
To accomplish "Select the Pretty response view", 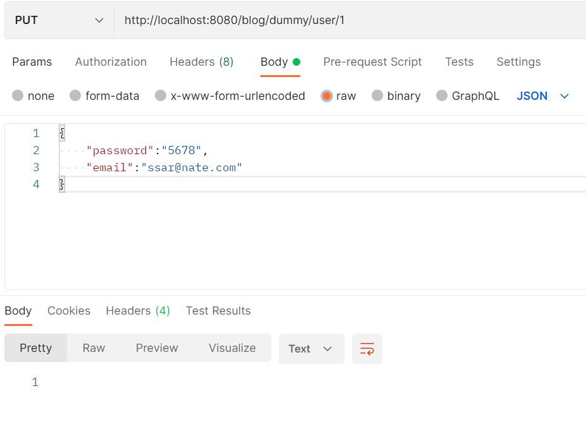I will [x=36, y=348].
